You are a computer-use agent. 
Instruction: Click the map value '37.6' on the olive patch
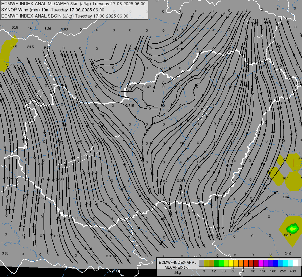click(x=14, y=46)
